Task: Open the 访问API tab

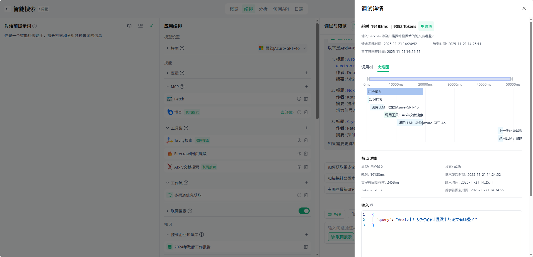Action: click(x=281, y=9)
